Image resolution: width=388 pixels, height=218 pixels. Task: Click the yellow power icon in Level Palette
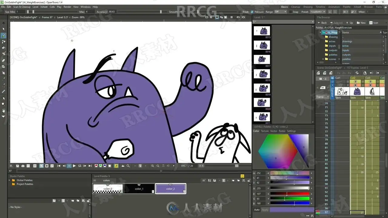point(242,176)
